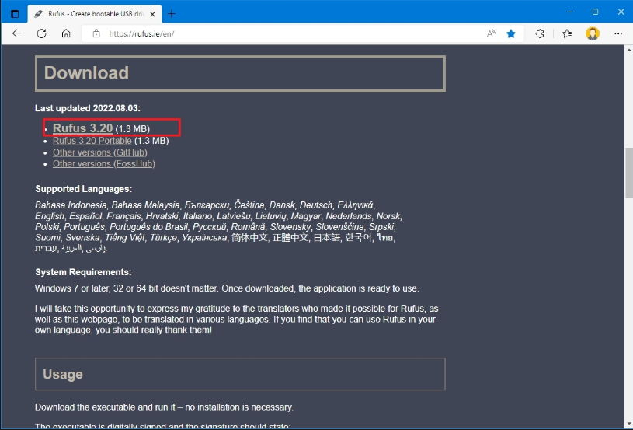Minimize the browser window
This screenshot has height=430, width=633.
coord(569,12)
